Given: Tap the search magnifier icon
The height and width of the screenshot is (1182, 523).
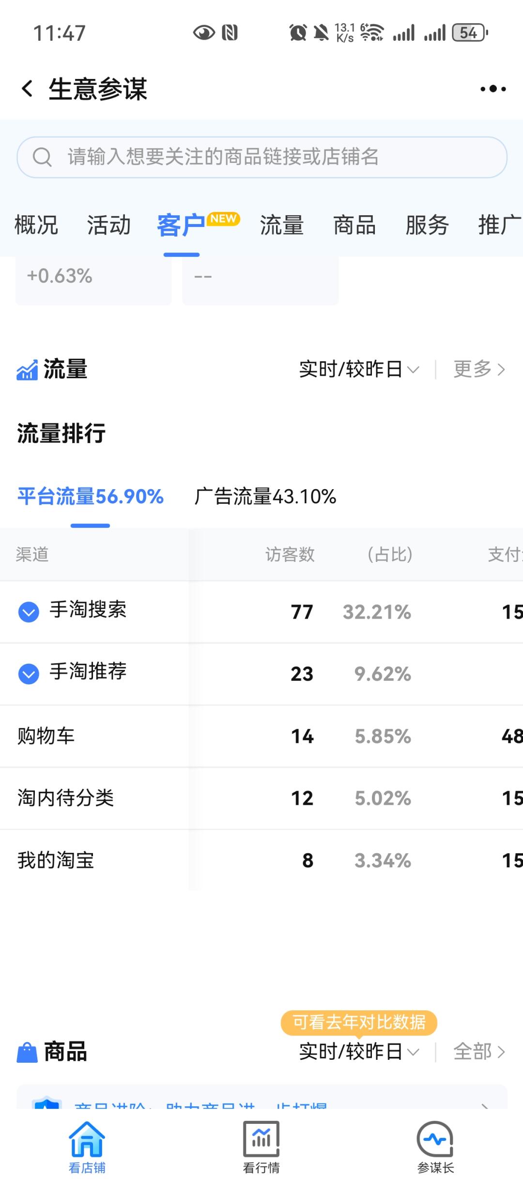Looking at the screenshot, I should [42, 157].
